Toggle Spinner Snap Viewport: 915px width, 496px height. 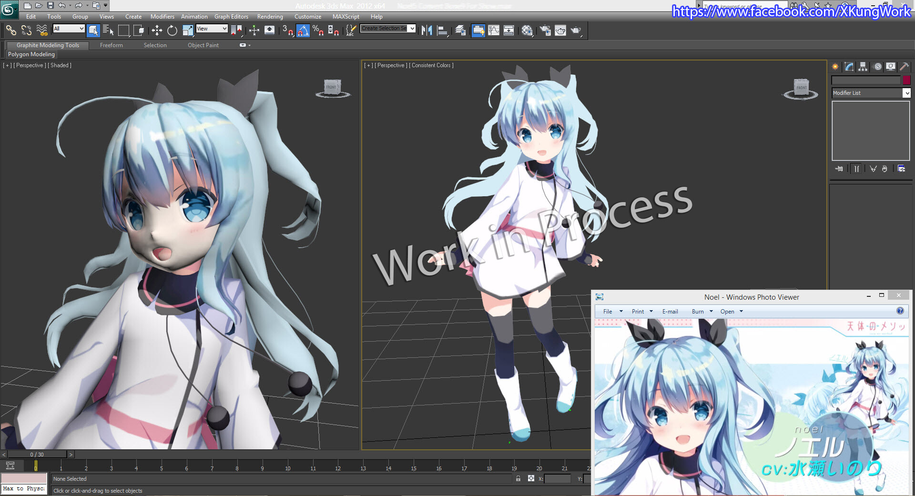pos(334,30)
